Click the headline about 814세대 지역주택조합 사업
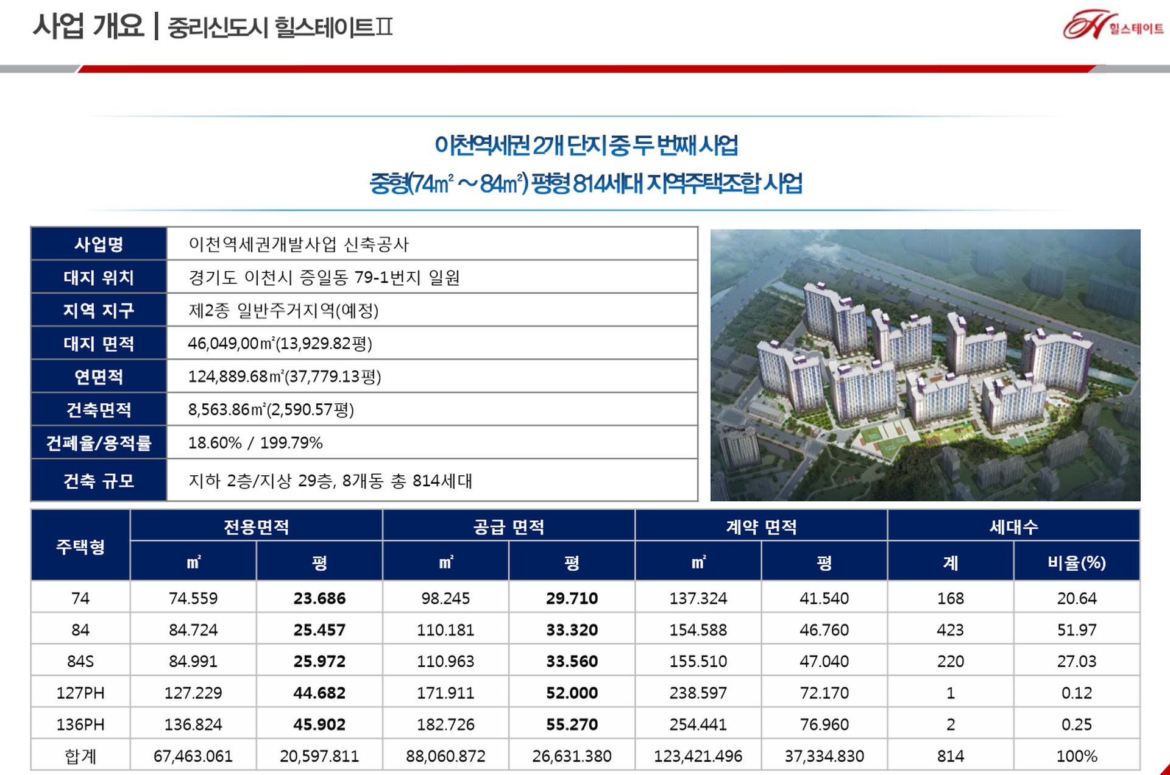The image size is (1170, 775). click(x=586, y=183)
